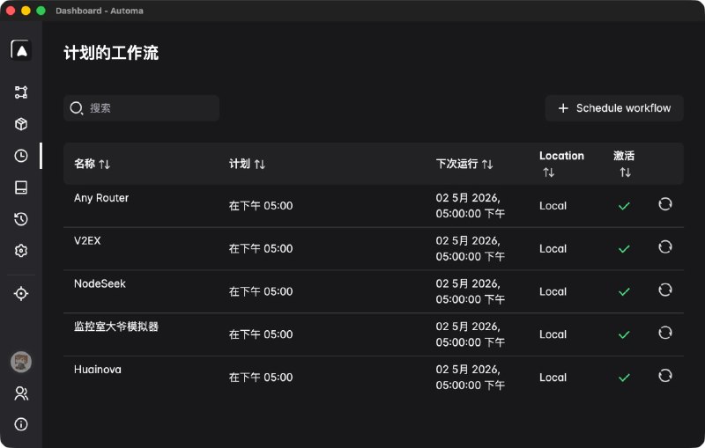Open the Packages cube icon
Image resolution: width=705 pixels, height=448 pixels.
pos(20,124)
